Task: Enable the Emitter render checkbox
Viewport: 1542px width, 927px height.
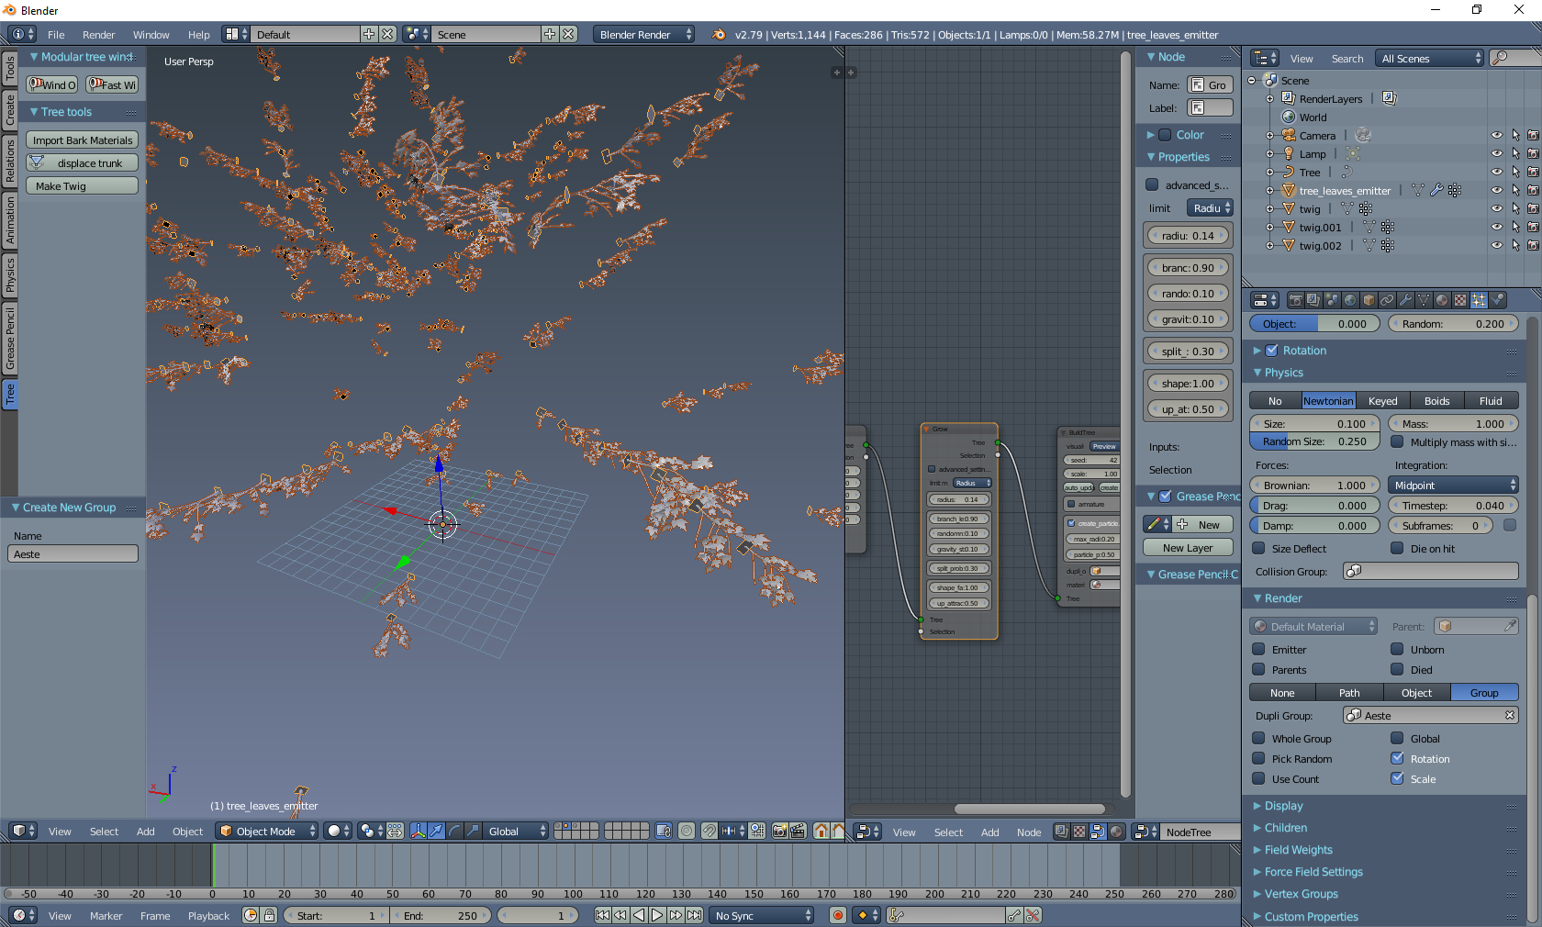Action: tap(1259, 649)
